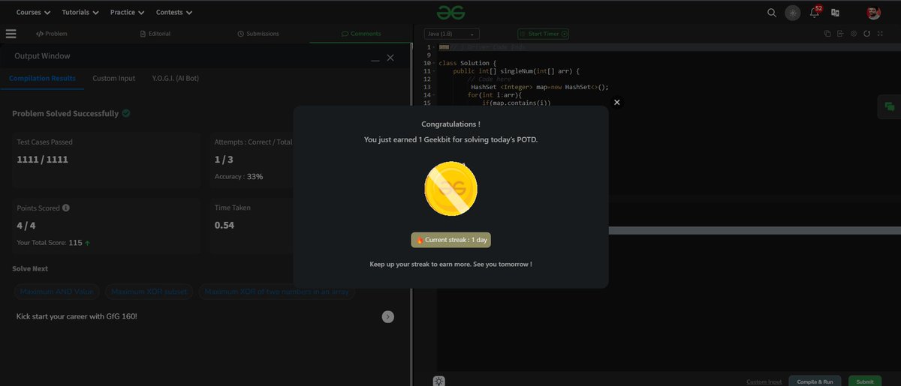Switch to the Problem tab
This screenshot has height=386, width=901.
51,34
